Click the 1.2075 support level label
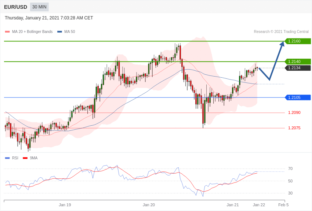 pos(294,128)
